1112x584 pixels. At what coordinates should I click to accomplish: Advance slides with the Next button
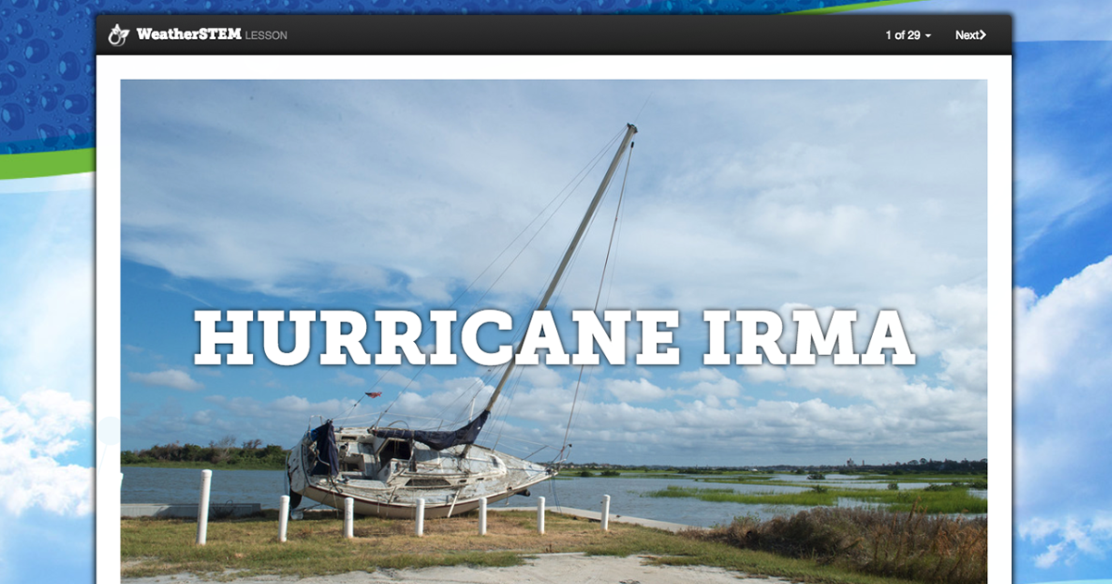(968, 34)
